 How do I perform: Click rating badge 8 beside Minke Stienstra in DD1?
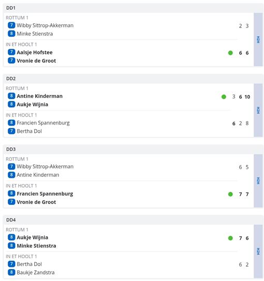tap(11, 34)
